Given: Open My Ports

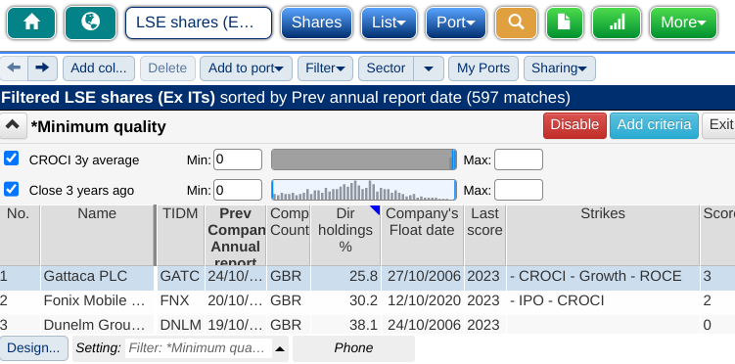Looking at the screenshot, I should tap(483, 68).
